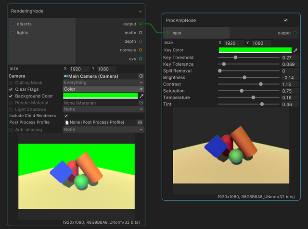
Task: Click the RenderingNode output port
Action: [140, 24]
